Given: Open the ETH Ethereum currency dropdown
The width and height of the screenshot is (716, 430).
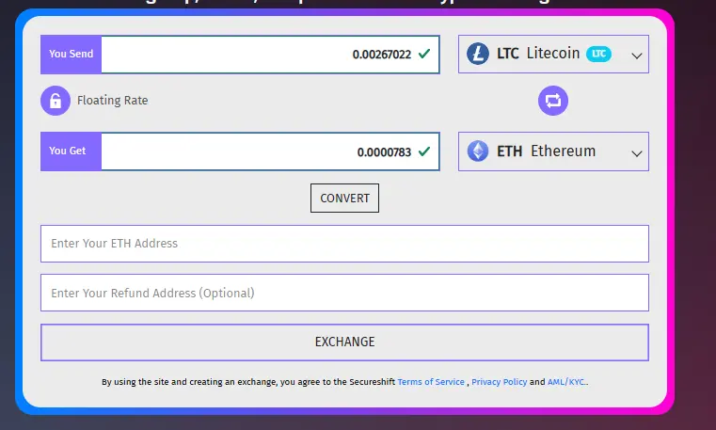Looking at the screenshot, I should (553, 151).
